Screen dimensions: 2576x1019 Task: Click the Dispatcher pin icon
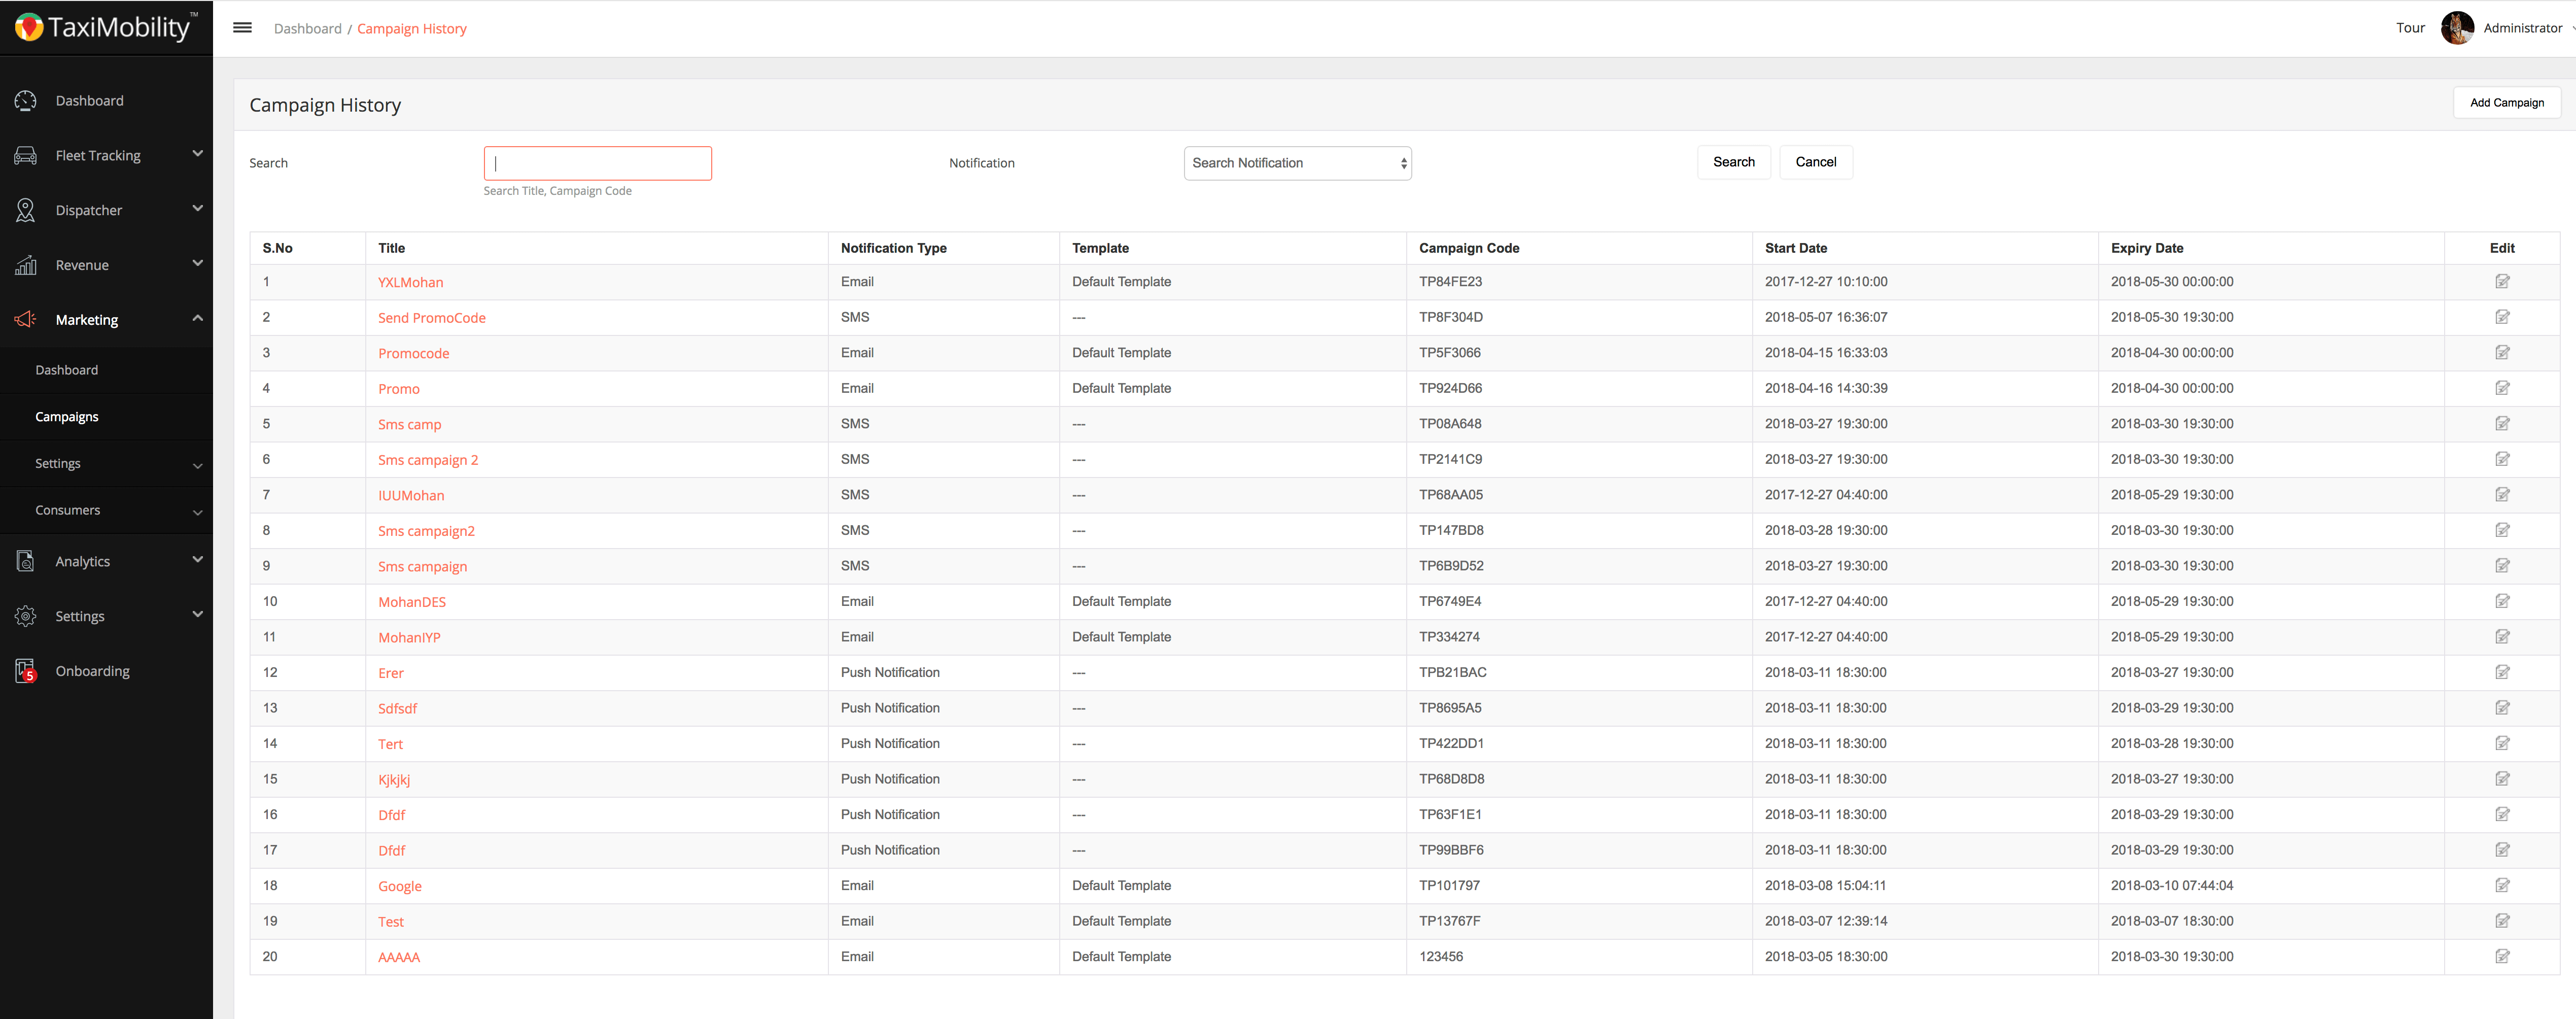pos(26,210)
